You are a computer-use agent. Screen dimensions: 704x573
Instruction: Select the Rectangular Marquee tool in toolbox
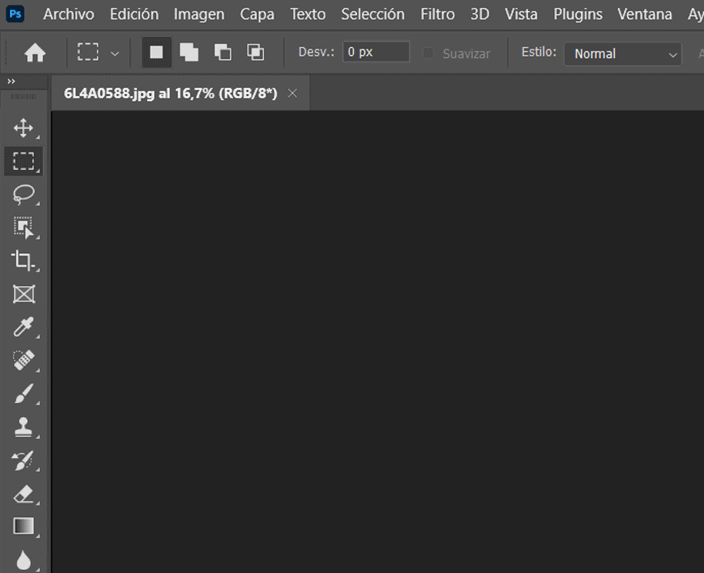pyautogui.click(x=23, y=161)
